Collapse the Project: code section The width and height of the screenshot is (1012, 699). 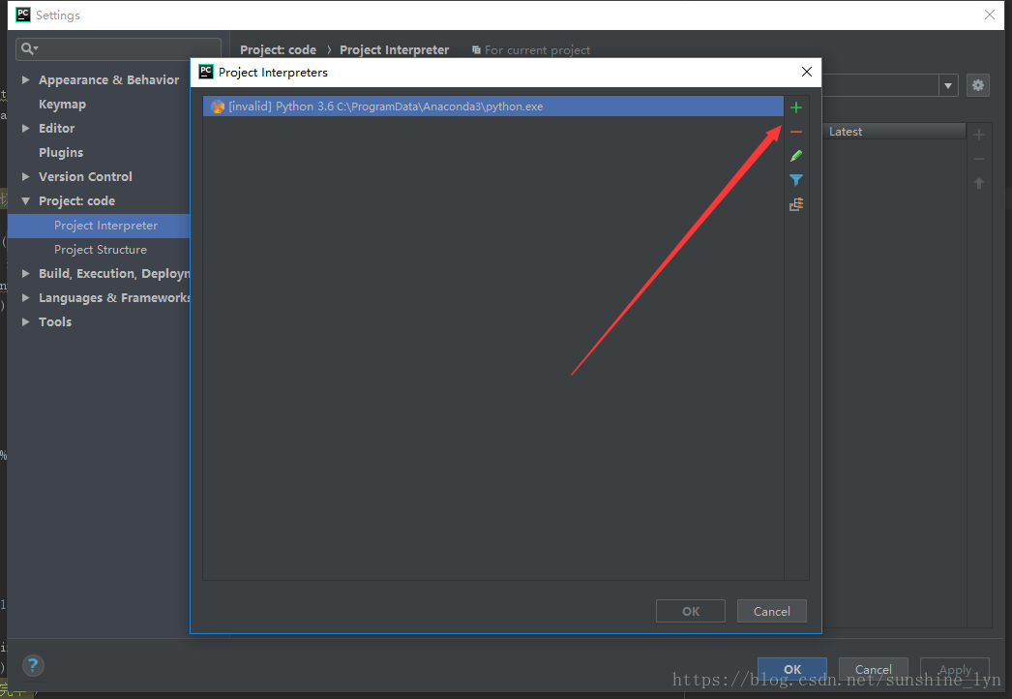tap(25, 201)
